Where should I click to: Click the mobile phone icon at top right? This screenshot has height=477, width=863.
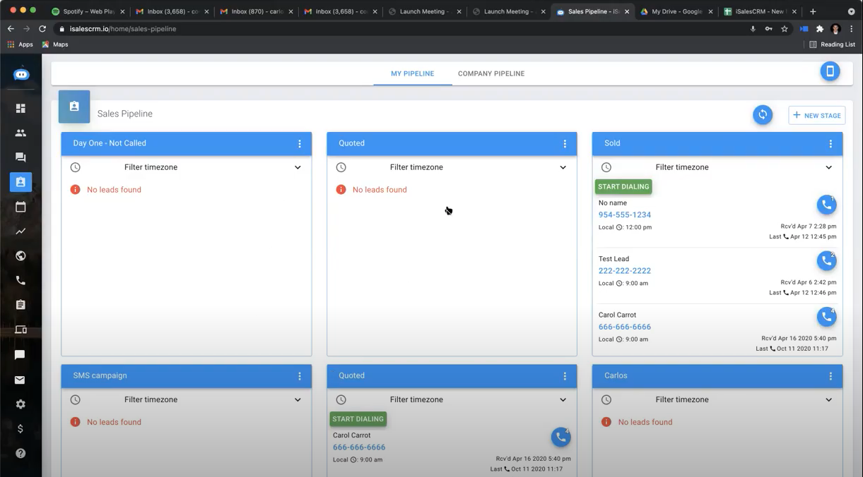point(830,71)
